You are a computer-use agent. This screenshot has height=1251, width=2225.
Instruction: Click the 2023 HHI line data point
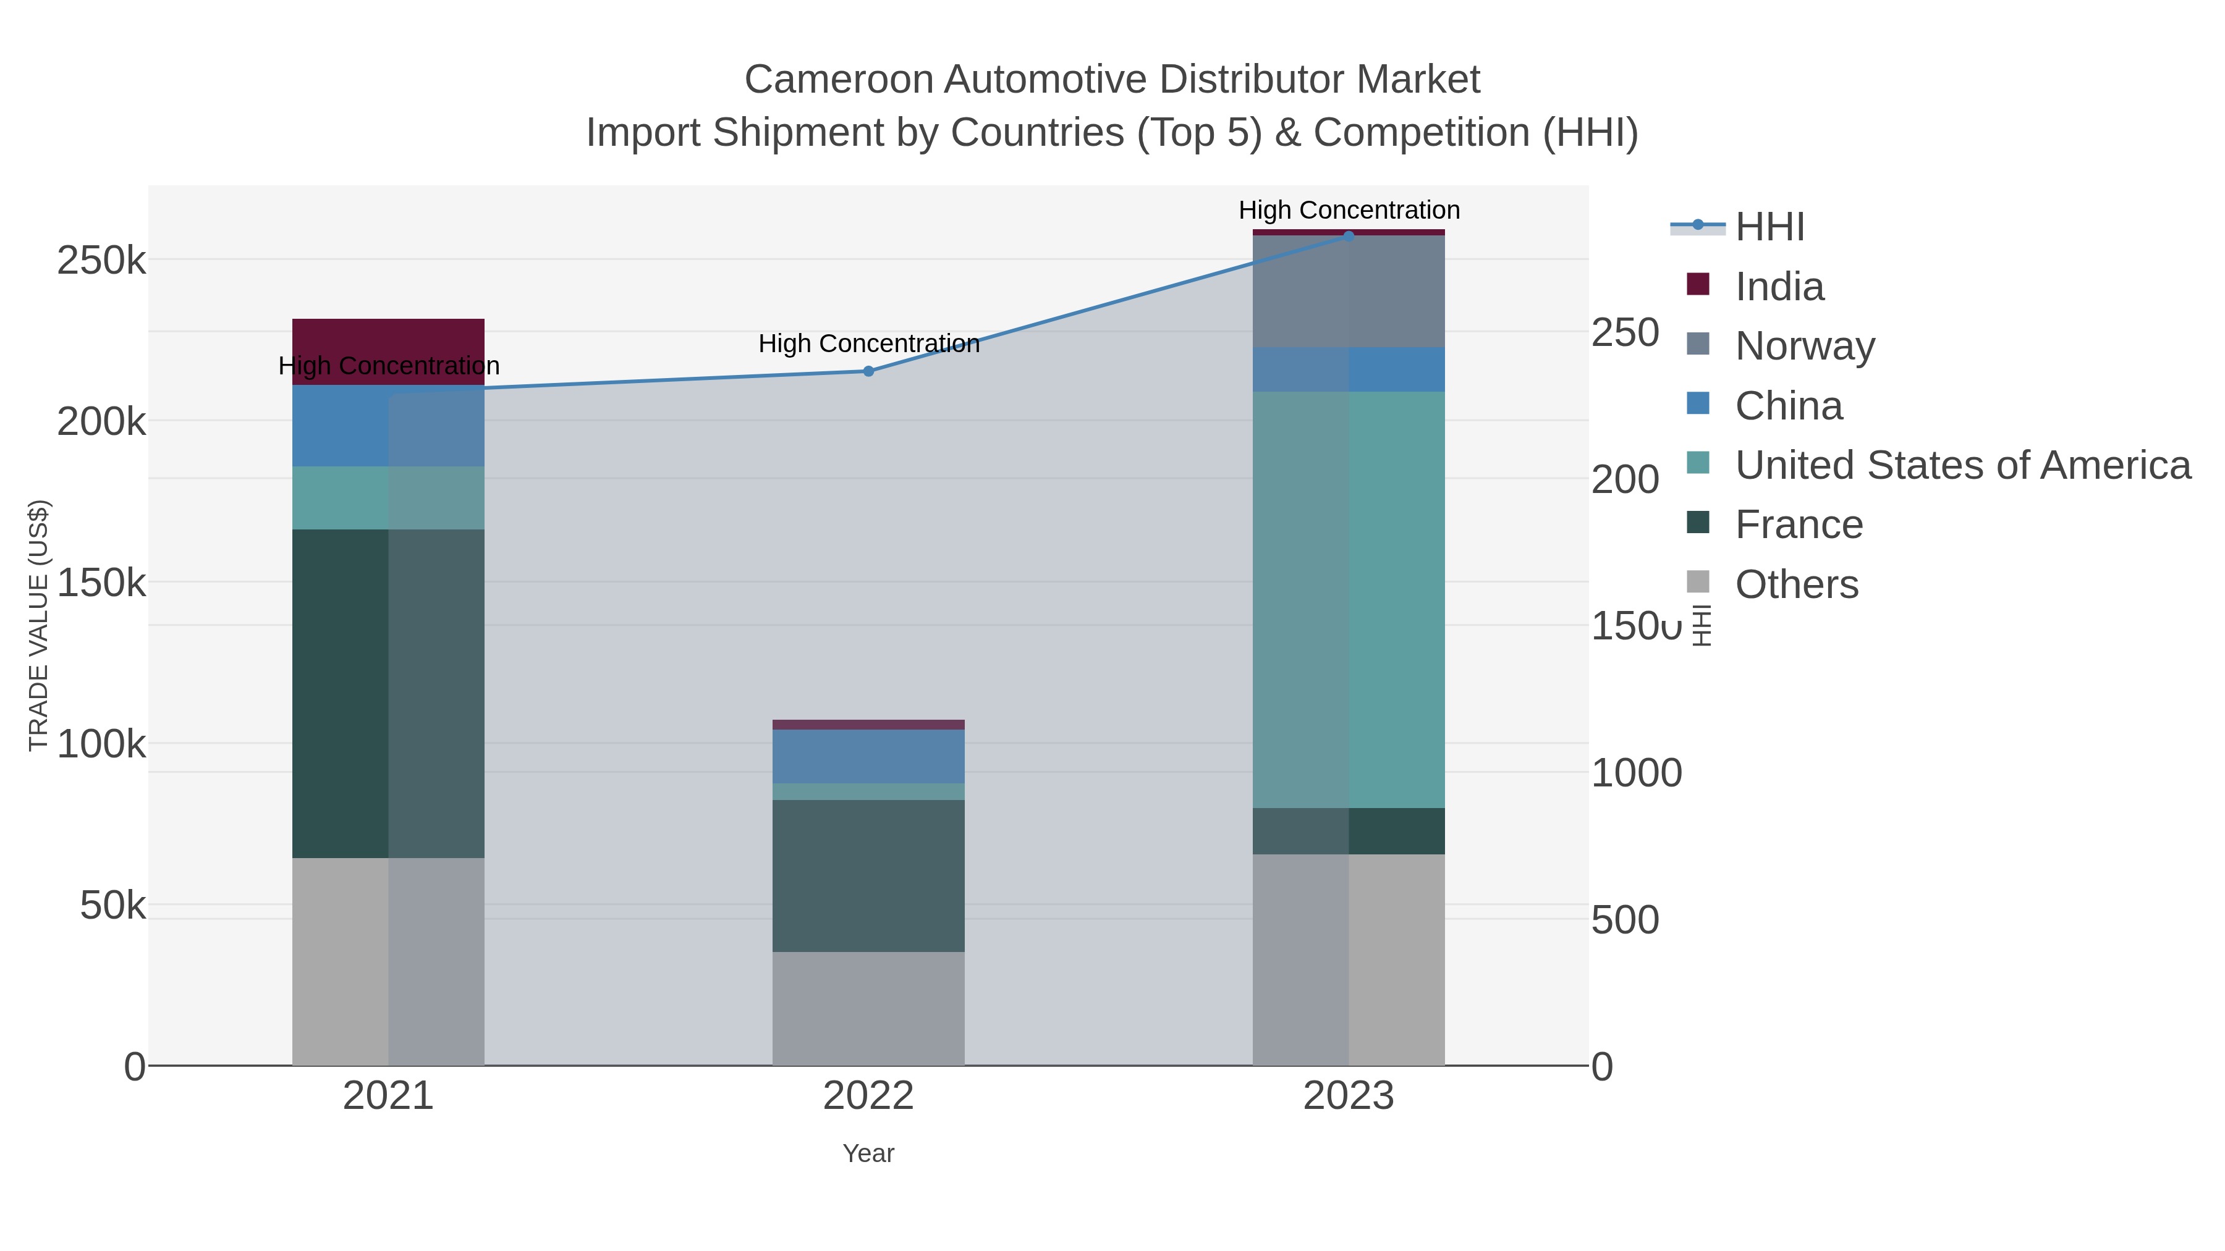pyautogui.click(x=1349, y=236)
